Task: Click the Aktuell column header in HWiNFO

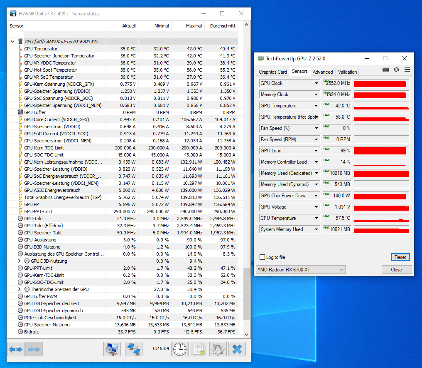Action: 121,26
